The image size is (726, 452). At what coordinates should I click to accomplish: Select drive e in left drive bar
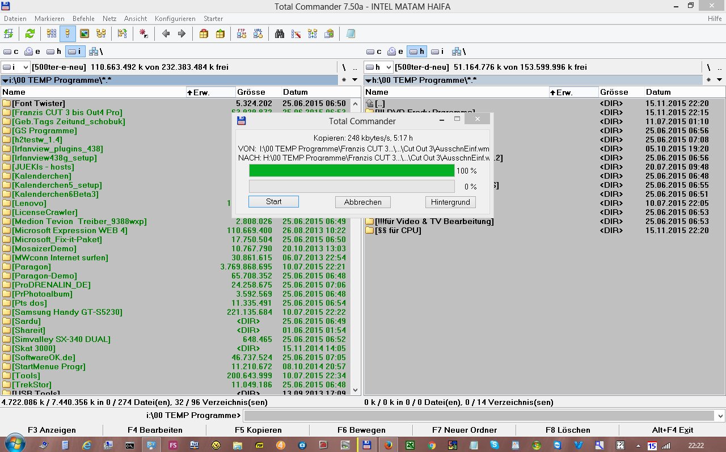32,52
